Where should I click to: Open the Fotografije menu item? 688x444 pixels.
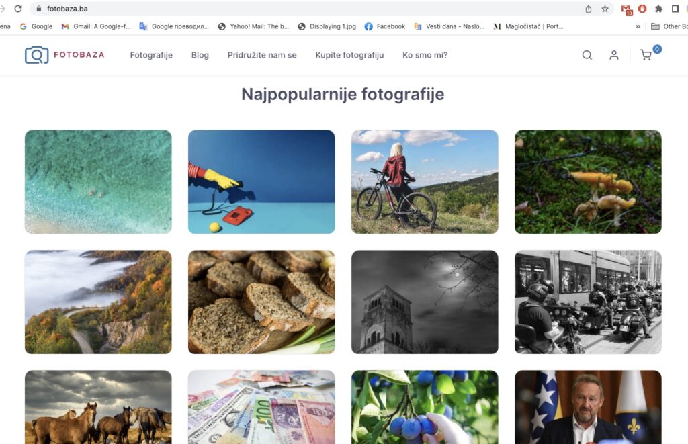pyautogui.click(x=151, y=55)
